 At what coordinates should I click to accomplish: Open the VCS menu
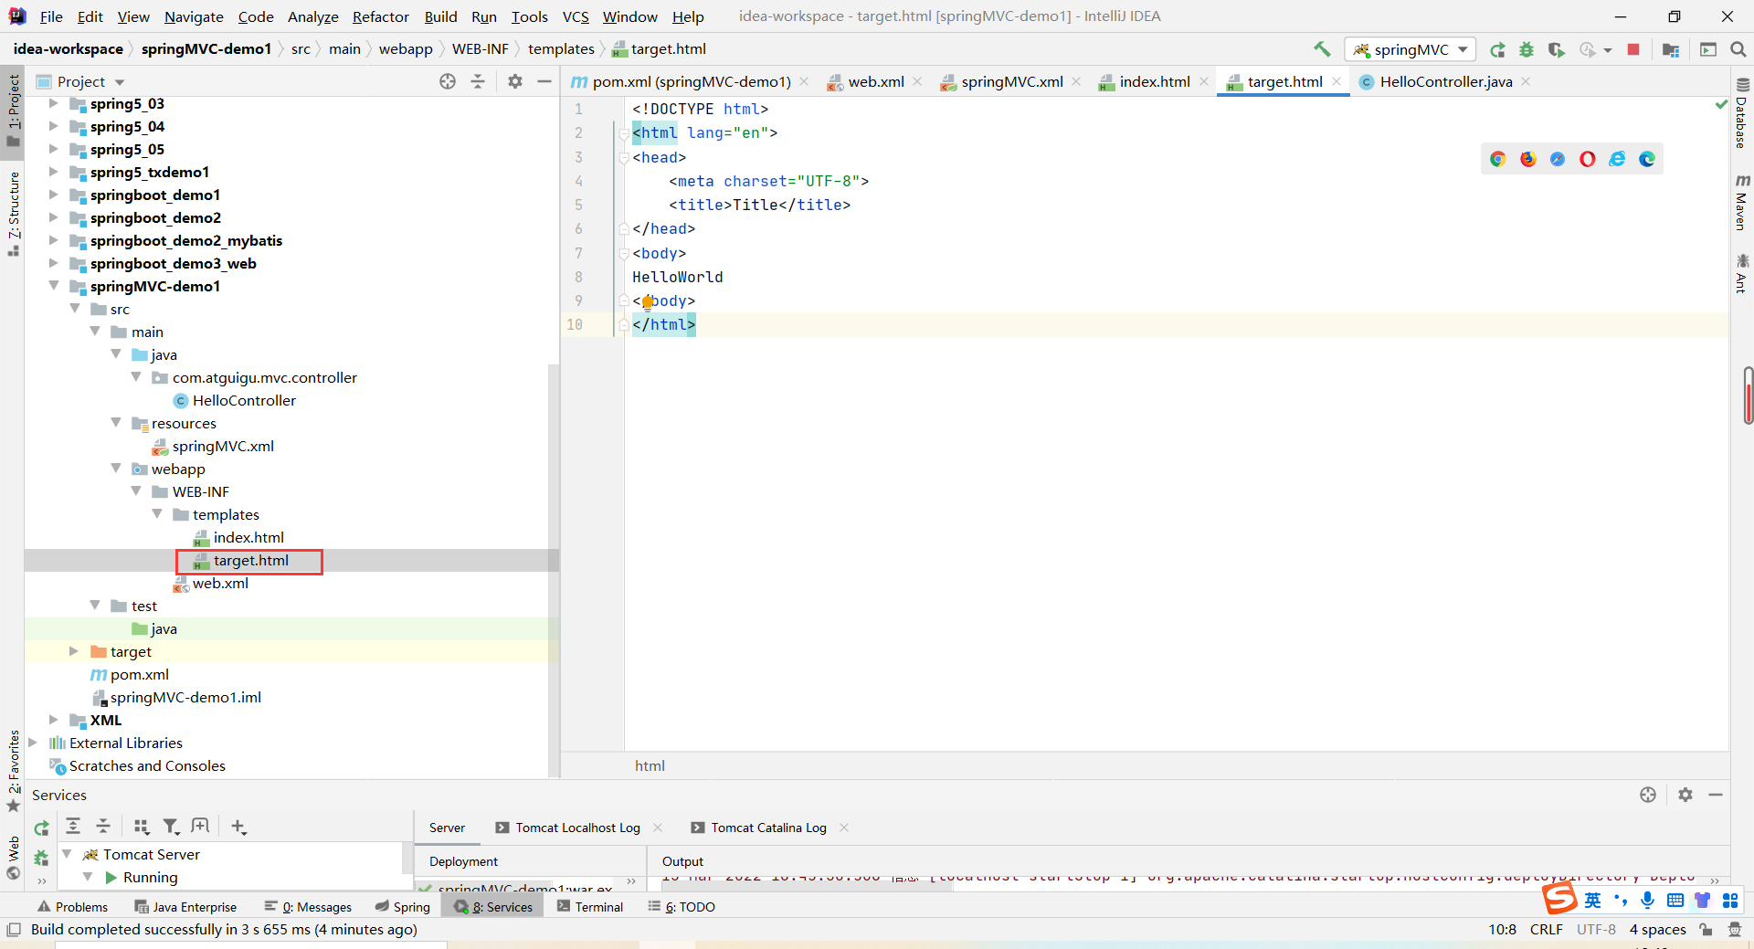[576, 16]
